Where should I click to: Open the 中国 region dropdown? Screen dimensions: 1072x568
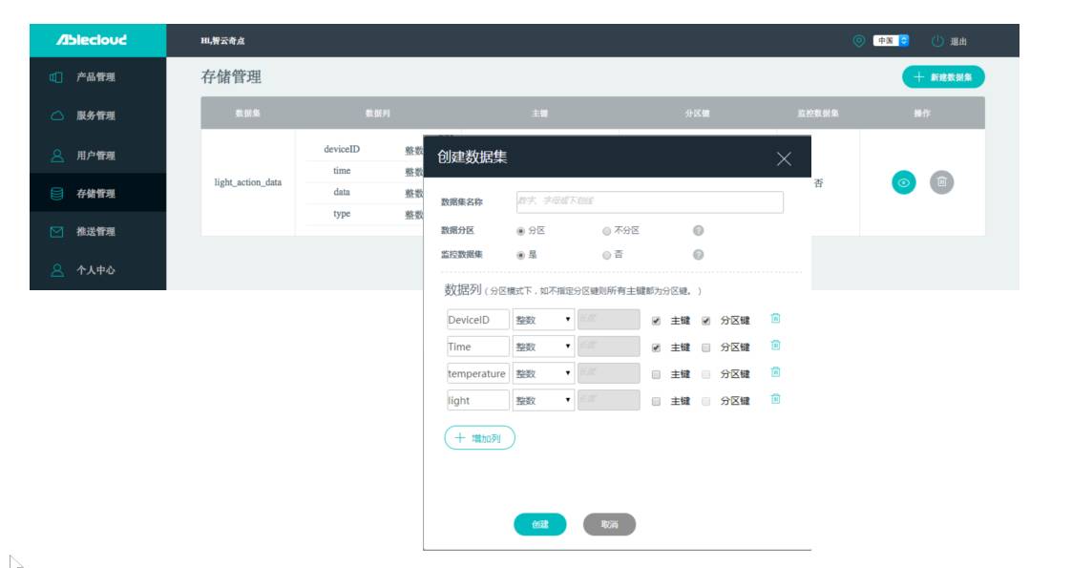[x=891, y=41]
